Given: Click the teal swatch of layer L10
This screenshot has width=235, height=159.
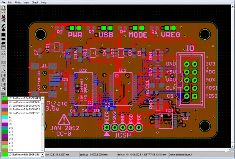Looking at the screenshot, I should [x=5, y=128].
